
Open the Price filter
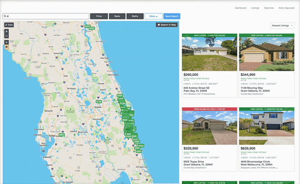click(x=99, y=16)
